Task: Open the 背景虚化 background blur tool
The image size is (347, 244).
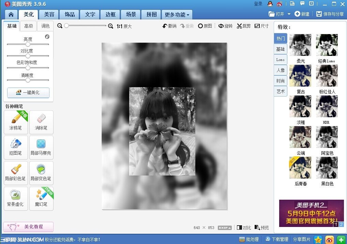Action: tap(16, 199)
